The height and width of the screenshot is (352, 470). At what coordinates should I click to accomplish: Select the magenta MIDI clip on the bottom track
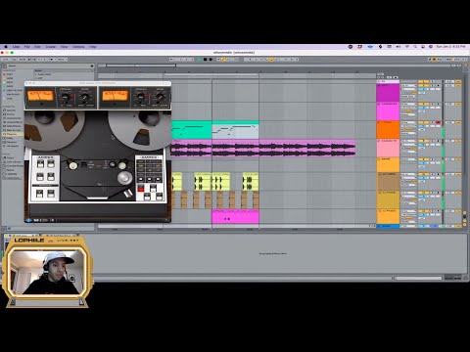235,216
